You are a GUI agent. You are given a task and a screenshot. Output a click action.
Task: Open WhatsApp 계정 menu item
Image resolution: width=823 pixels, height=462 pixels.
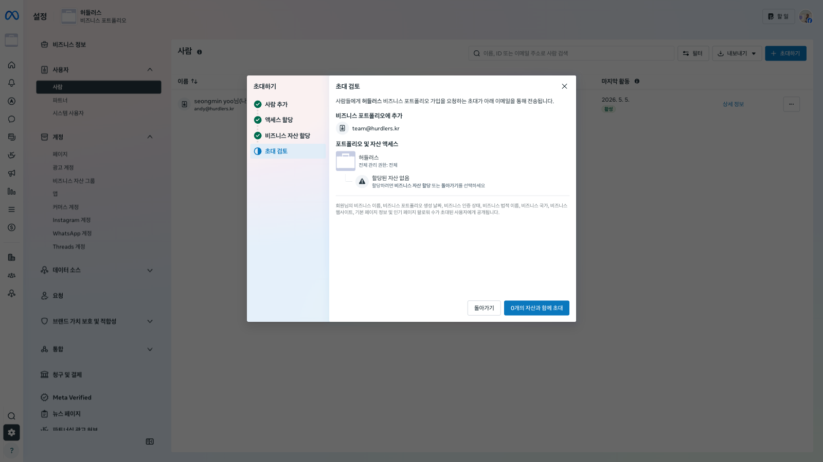(x=72, y=234)
